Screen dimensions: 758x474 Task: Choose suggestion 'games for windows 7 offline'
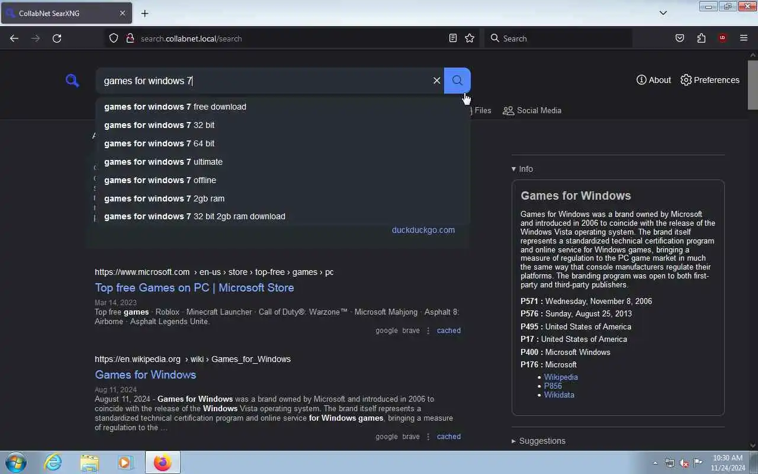click(283, 180)
